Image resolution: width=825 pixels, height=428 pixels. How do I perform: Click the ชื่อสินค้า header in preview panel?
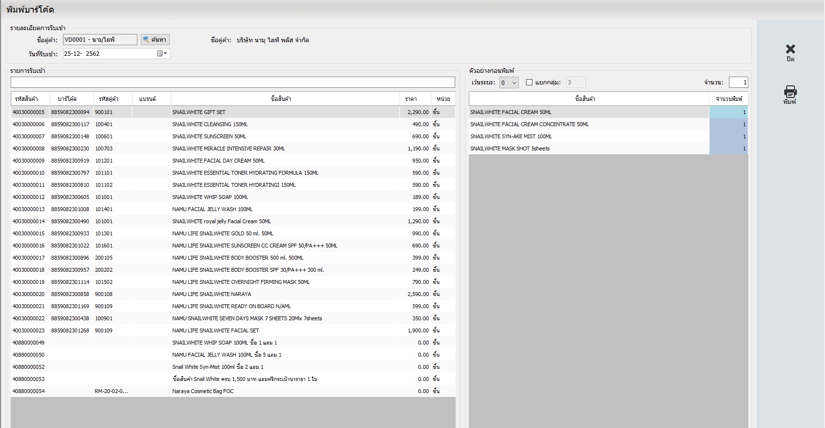(589, 99)
